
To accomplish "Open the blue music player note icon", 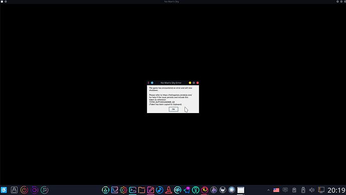I will (159, 190).
